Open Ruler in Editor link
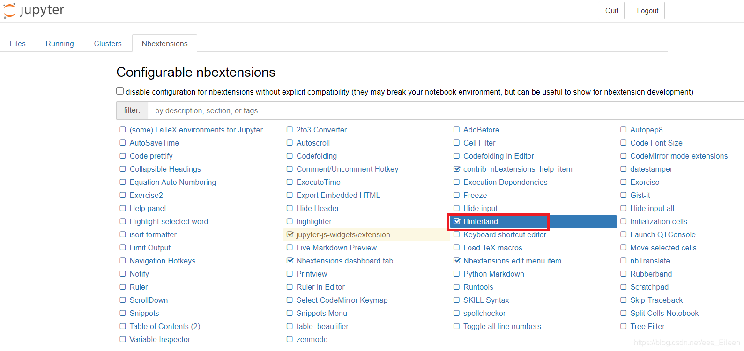The height and width of the screenshot is (351, 744). pyautogui.click(x=320, y=287)
